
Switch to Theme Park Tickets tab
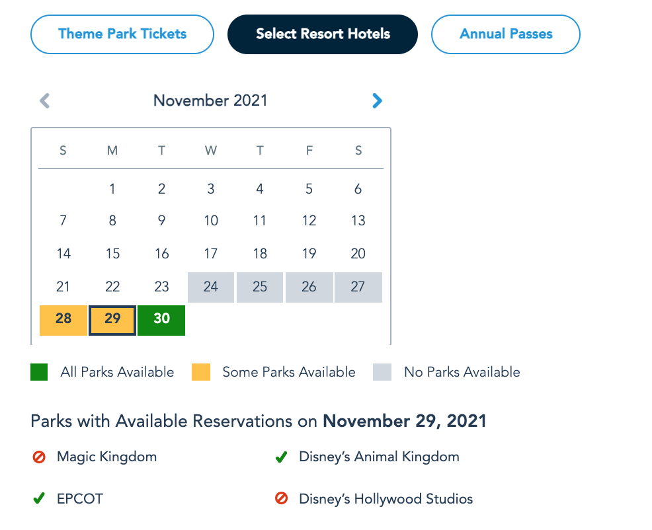[x=122, y=34]
